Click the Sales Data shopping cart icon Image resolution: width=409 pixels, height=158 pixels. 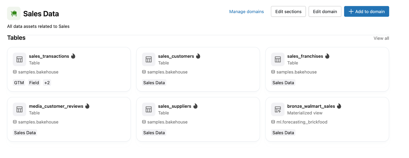pyautogui.click(x=14, y=14)
